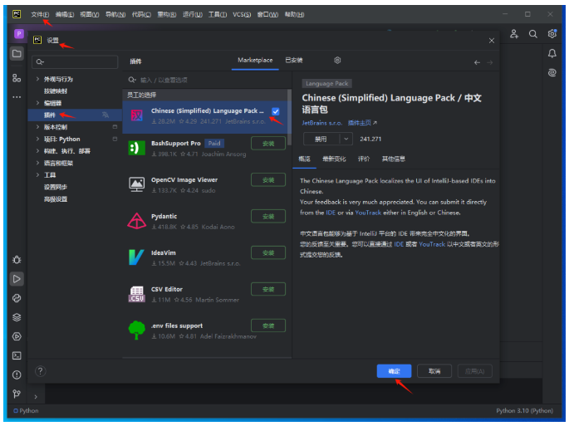The width and height of the screenshot is (569, 426).
Task: Toggle the Chinese Language Pack checkbox
Action: [x=276, y=111]
